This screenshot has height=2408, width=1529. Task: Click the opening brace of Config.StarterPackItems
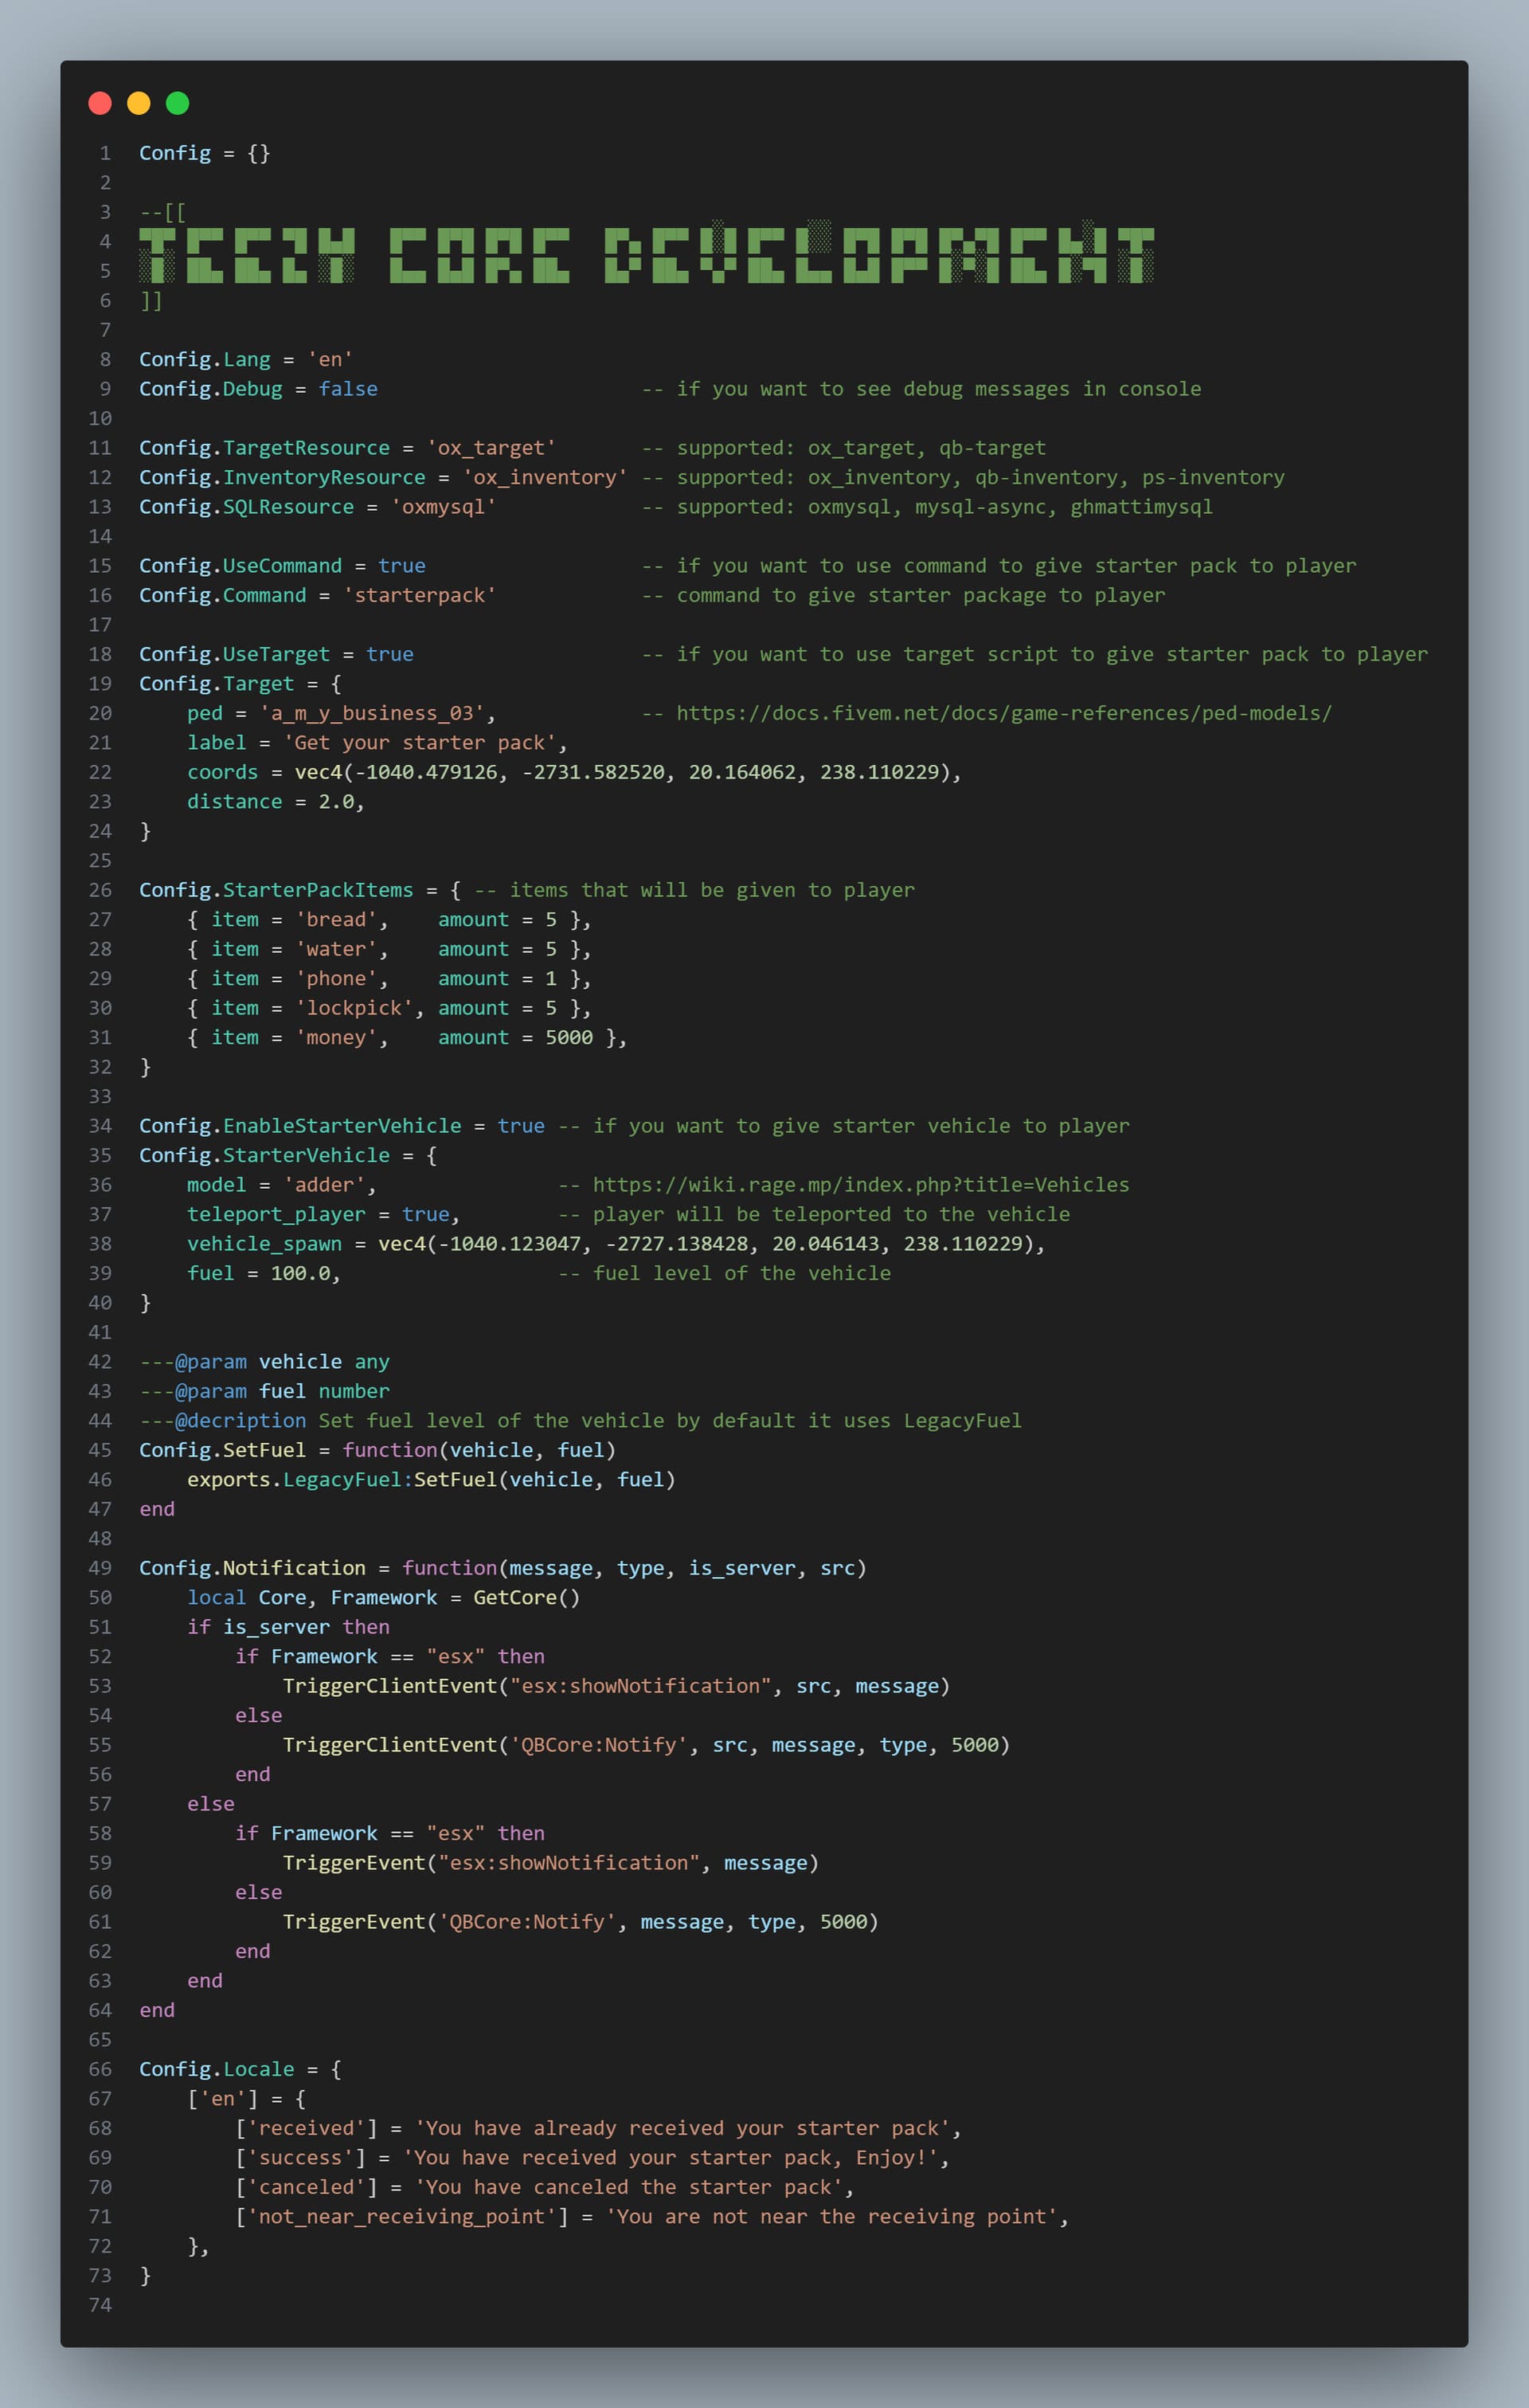click(456, 889)
